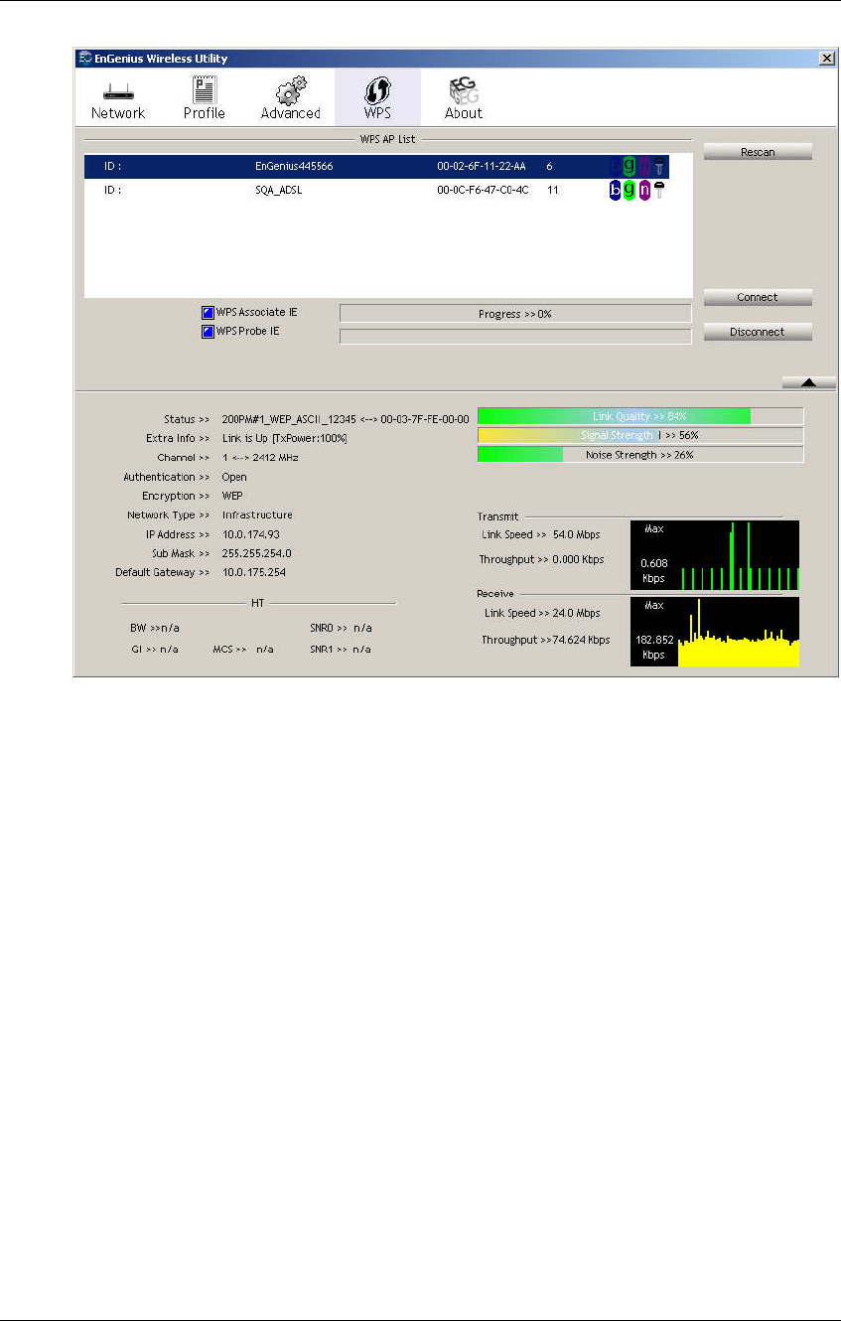Open the Profile tab
The image size is (841, 1321).
click(204, 97)
